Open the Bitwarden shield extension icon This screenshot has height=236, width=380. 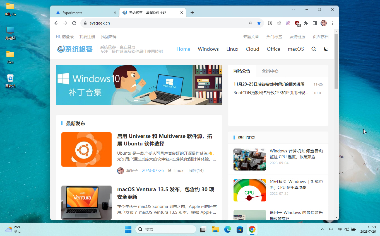pos(270,23)
